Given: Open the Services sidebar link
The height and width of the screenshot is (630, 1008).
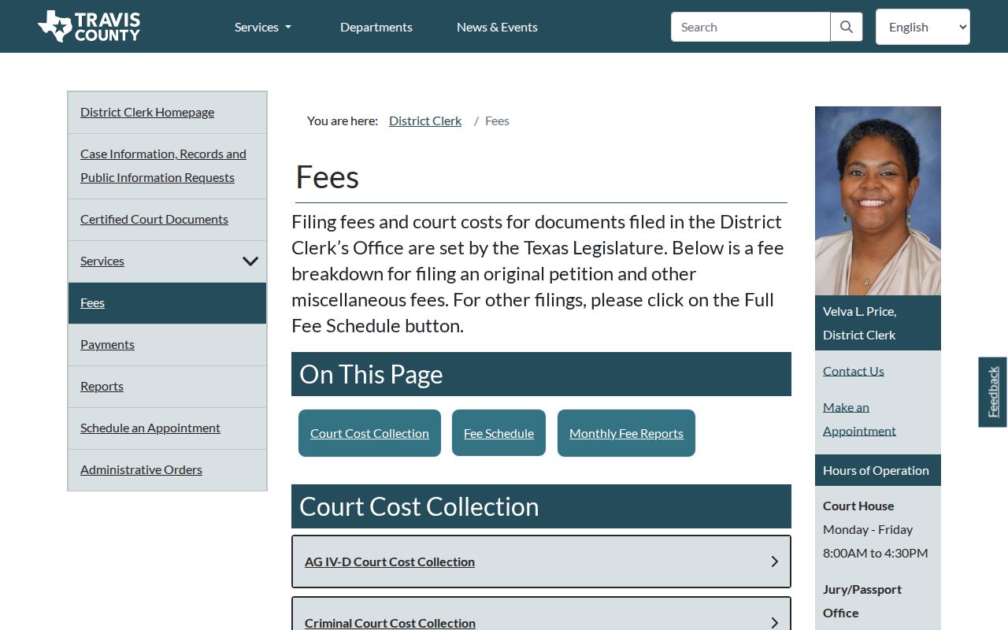Looking at the screenshot, I should pyautogui.click(x=102, y=261).
